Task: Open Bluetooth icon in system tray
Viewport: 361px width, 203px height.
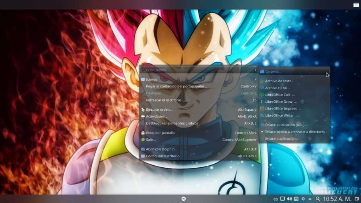Action: pos(303,199)
